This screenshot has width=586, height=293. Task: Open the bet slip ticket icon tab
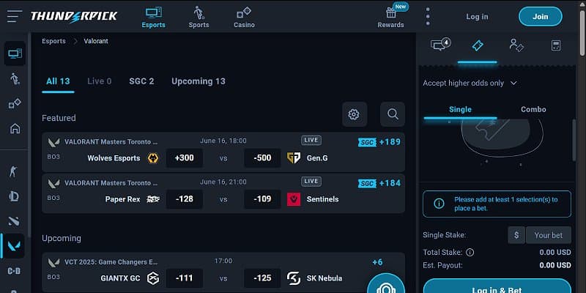point(477,45)
